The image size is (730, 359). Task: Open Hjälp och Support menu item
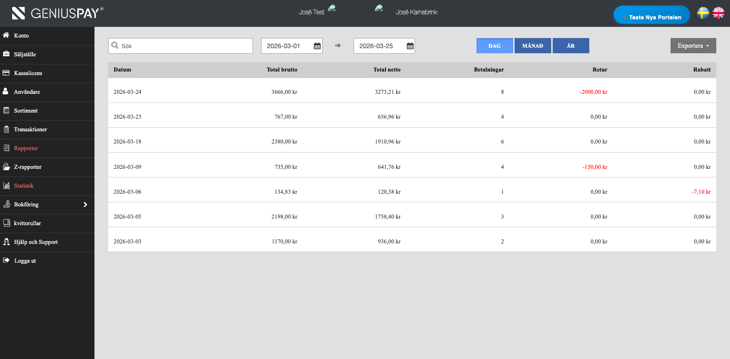(36, 242)
